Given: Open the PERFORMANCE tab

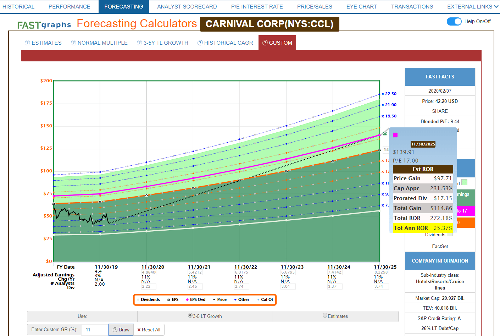Looking at the screenshot, I should [x=70, y=7].
